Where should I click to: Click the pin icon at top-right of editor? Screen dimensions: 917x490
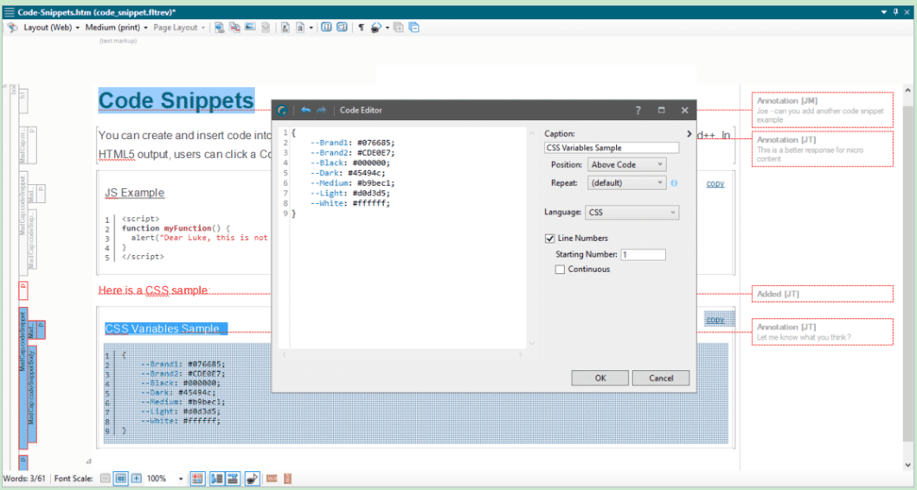coord(895,12)
